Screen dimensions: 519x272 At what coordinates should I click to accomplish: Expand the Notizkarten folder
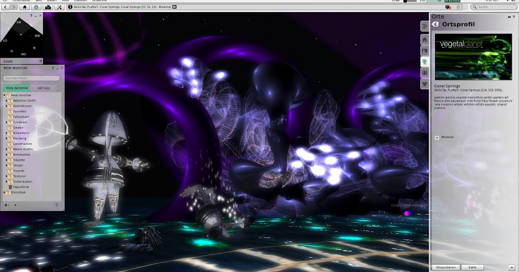point(6,155)
